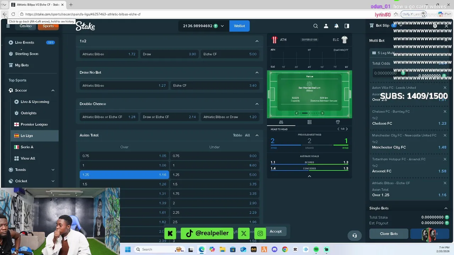Open live support headset icon
The width and height of the screenshot is (454, 255).
(x=354, y=236)
